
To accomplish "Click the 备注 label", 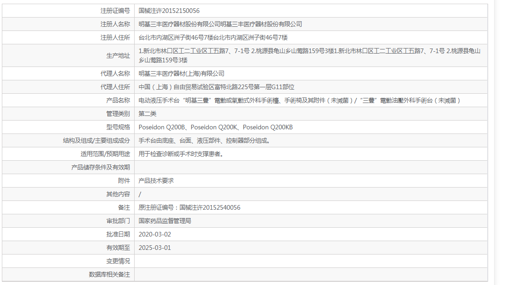I will click(124, 208).
